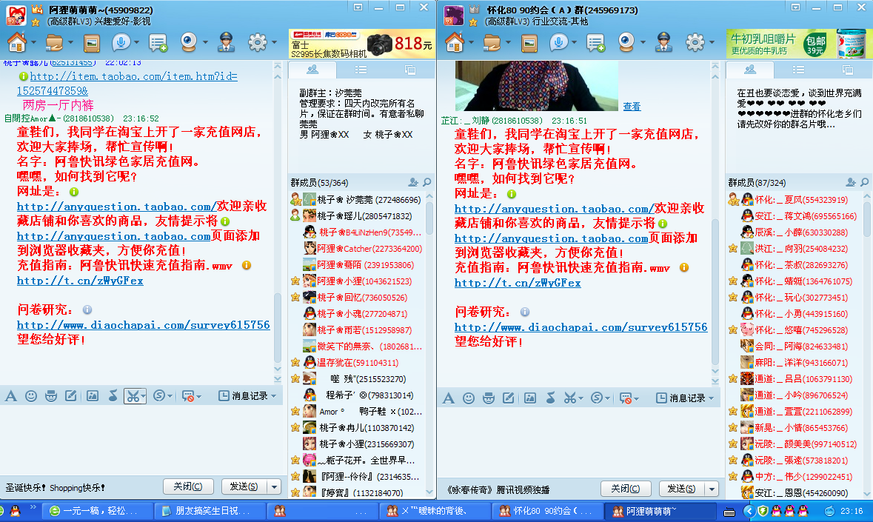The height and width of the screenshot is (522, 873).
Task: Expand screenshot options arrow in left window
Action: click(143, 396)
